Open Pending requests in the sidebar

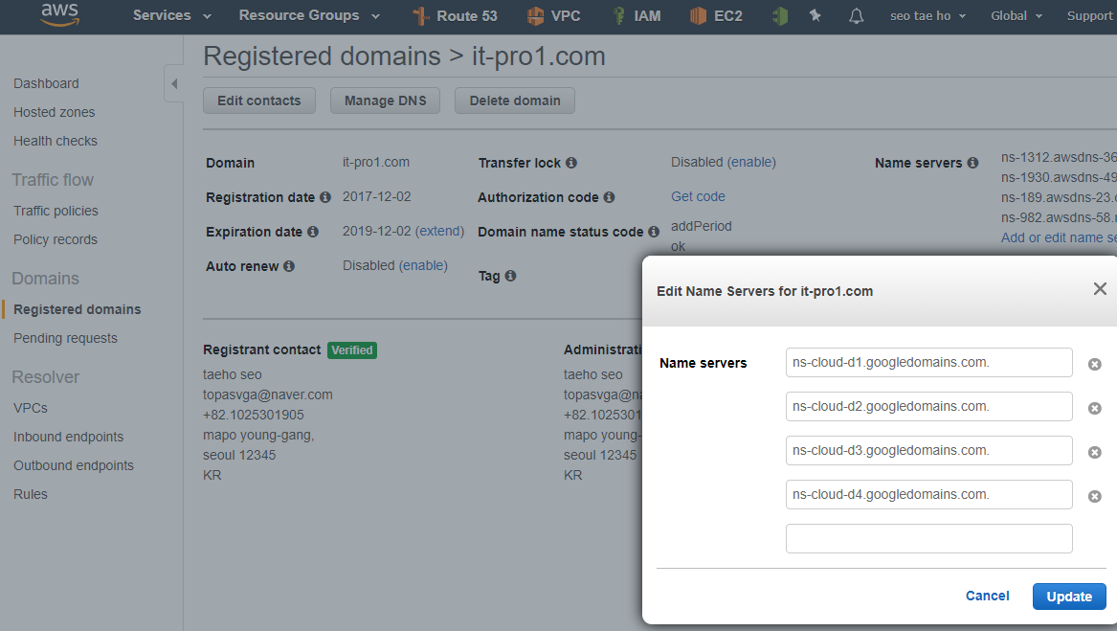pos(65,338)
